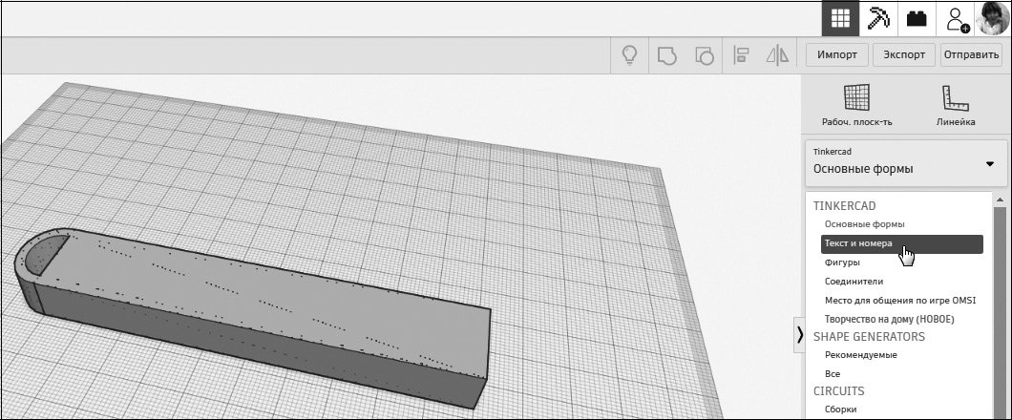
Task: Click the Ungroup shapes icon
Action: (x=705, y=55)
